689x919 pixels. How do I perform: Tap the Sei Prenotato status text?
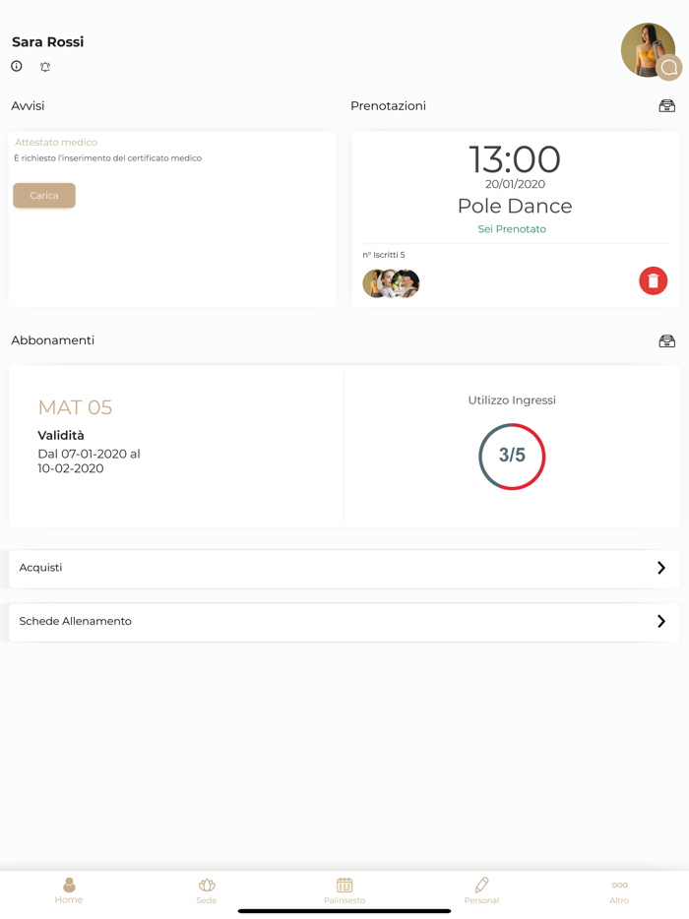(512, 229)
